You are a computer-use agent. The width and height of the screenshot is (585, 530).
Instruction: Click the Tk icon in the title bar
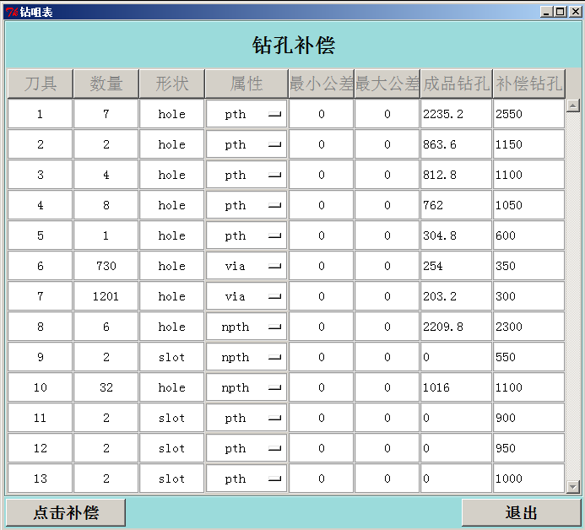(11, 13)
